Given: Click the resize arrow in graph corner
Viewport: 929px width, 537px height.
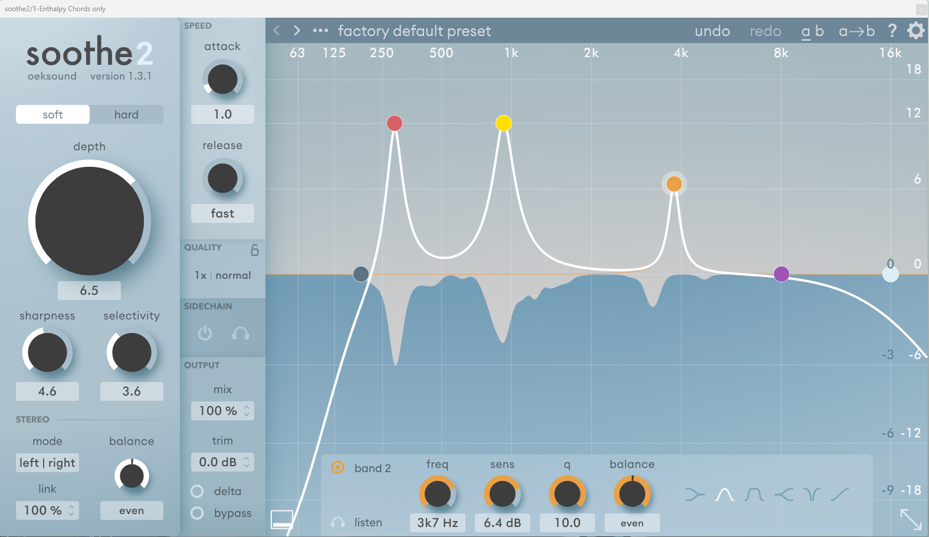Looking at the screenshot, I should click(911, 519).
